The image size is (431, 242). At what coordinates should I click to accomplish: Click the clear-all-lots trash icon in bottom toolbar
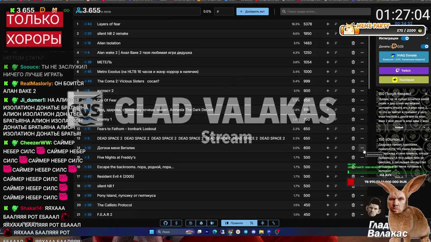(x=212, y=223)
